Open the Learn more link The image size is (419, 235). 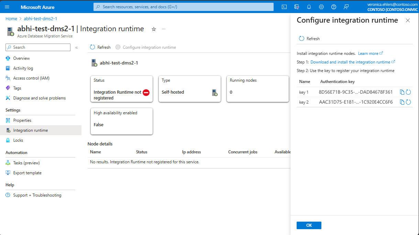click(x=368, y=53)
